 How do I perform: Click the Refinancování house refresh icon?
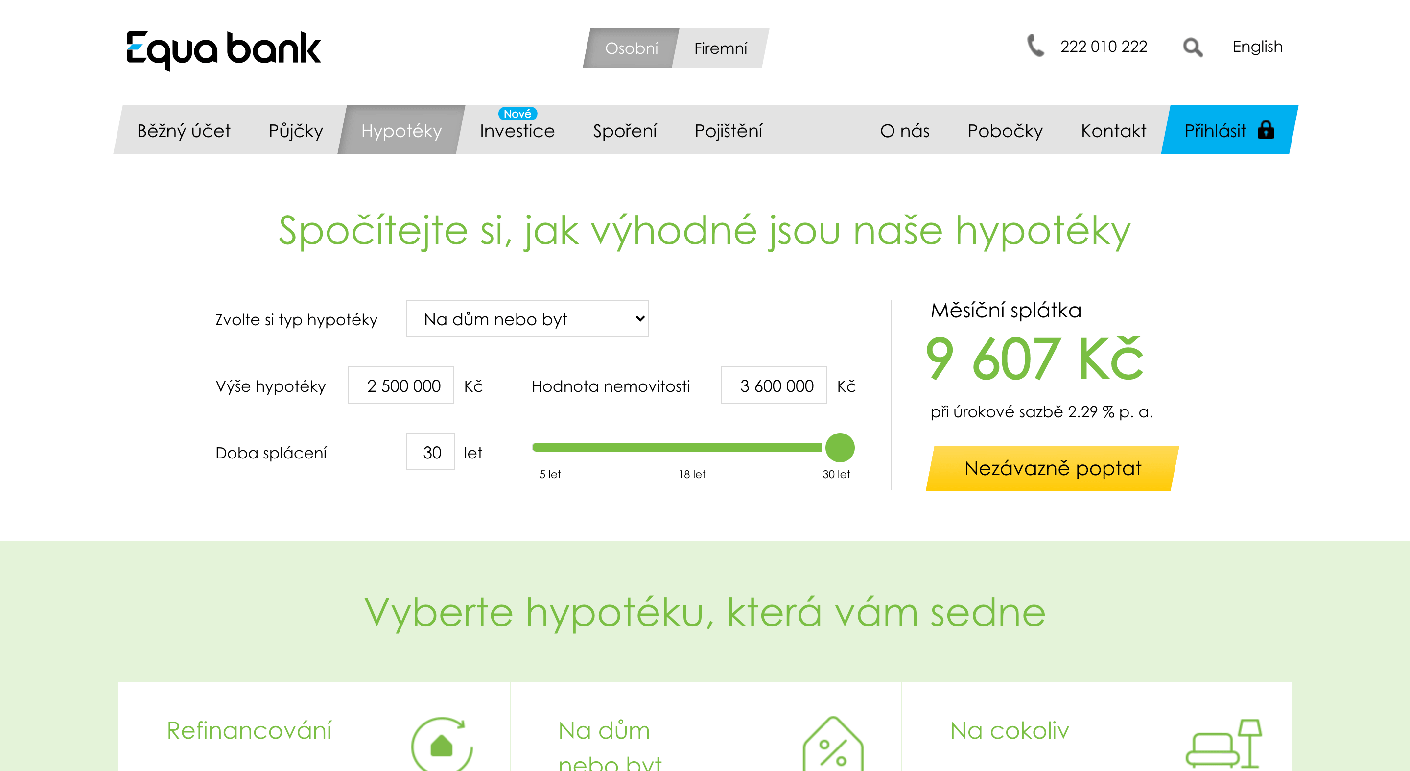pyautogui.click(x=442, y=744)
